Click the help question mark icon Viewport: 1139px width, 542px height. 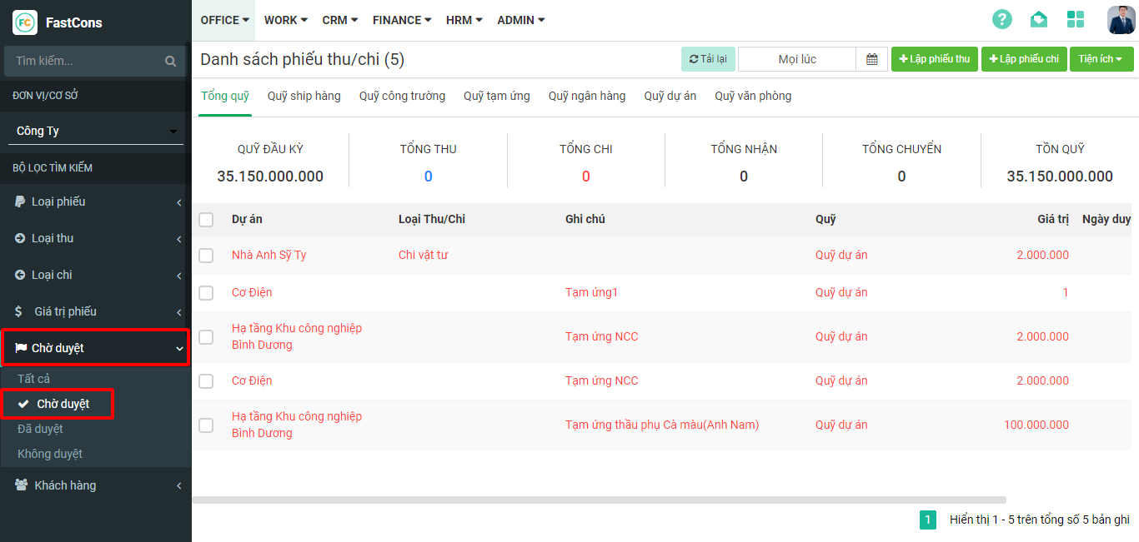coord(1001,20)
